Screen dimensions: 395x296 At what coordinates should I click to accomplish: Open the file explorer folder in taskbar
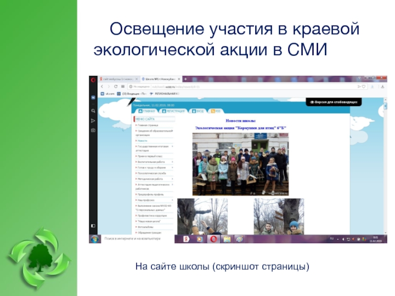click(227, 239)
